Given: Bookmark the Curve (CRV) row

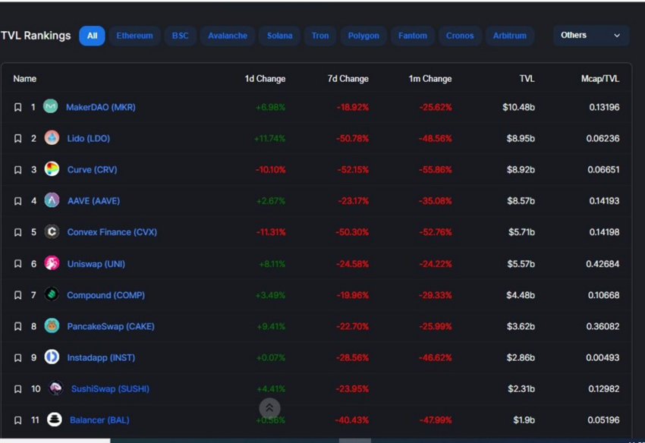Looking at the screenshot, I should [x=17, y=170].
